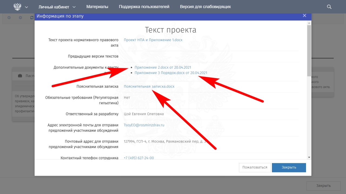Viewport: 346px width, 194px height.
Task: Open Приложение 3 Порядок.docx link
Action: click(171, 73)
